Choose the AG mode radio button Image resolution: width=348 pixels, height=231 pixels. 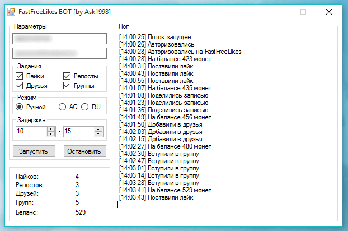(x=62, y=107)
